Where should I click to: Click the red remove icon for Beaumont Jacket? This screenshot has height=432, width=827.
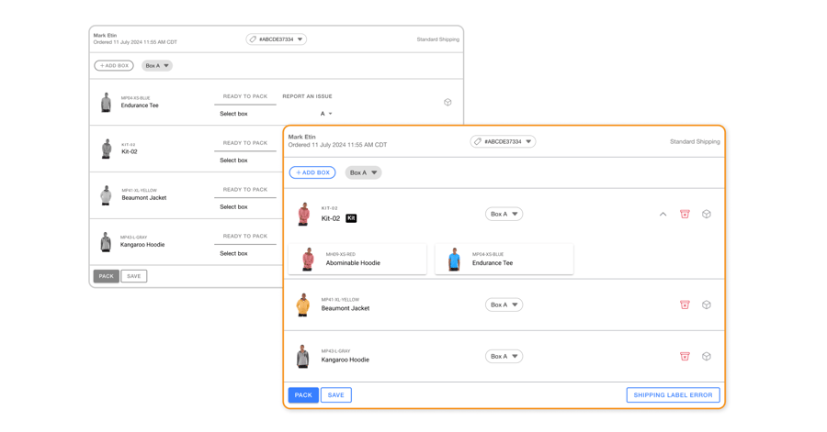click(685, 305)
